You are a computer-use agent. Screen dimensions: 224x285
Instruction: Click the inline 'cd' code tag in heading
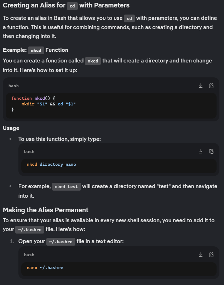[x=72, y=6]
